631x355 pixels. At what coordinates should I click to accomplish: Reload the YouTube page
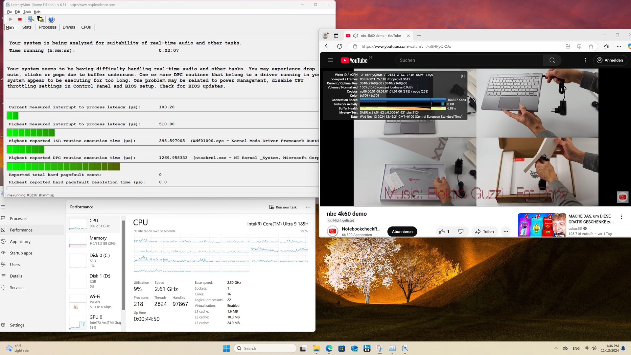click(x=339, y=46)
